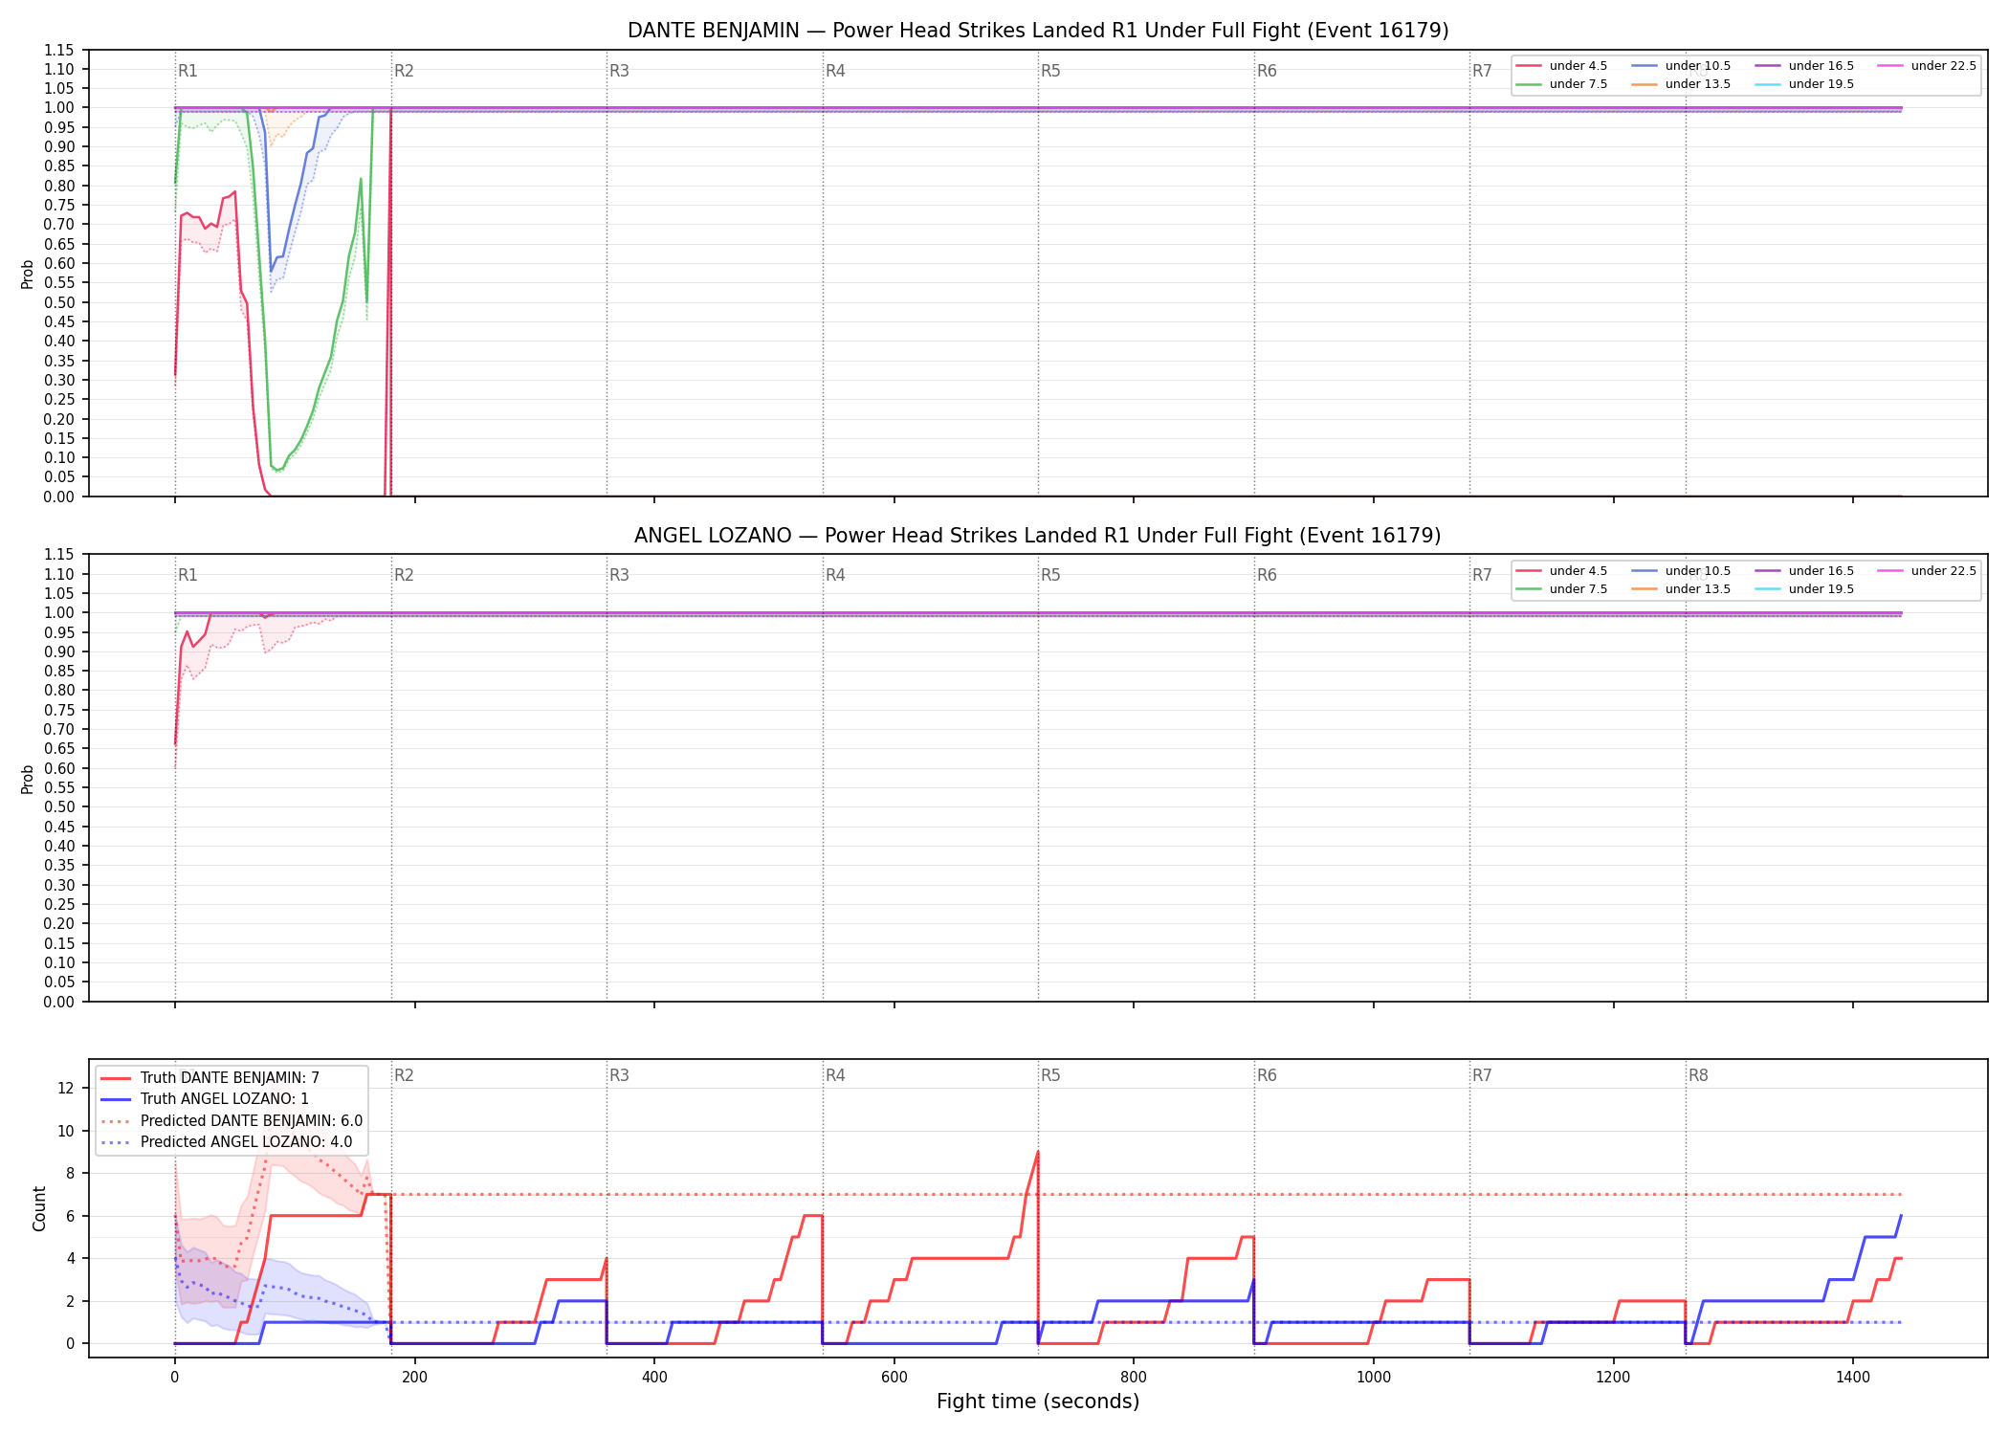2009x1435 pixels.
Task: Click 'Truth DANTE BENJAMIN: 7' legend entry
Action: (210, 1078)
